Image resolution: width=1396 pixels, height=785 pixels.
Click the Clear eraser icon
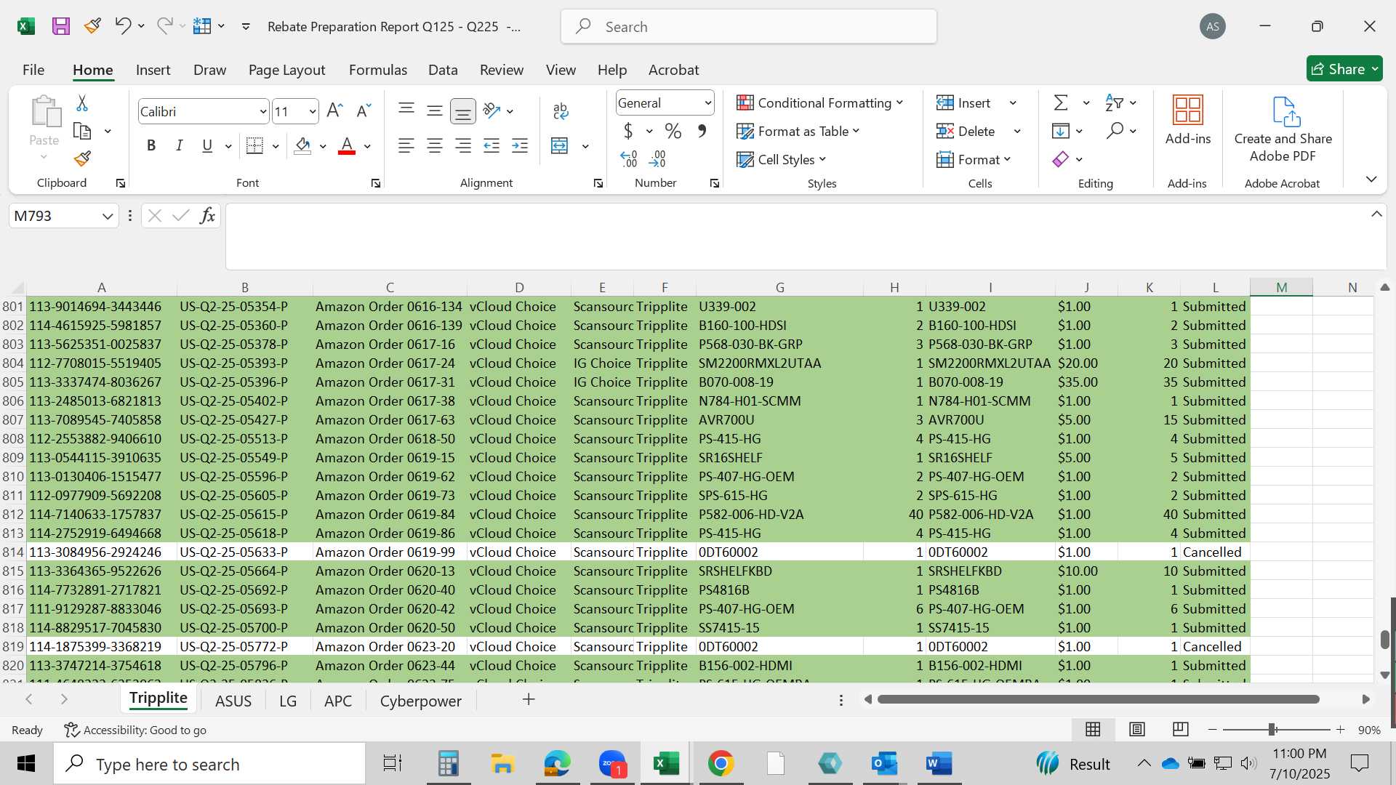(1061, 158)
